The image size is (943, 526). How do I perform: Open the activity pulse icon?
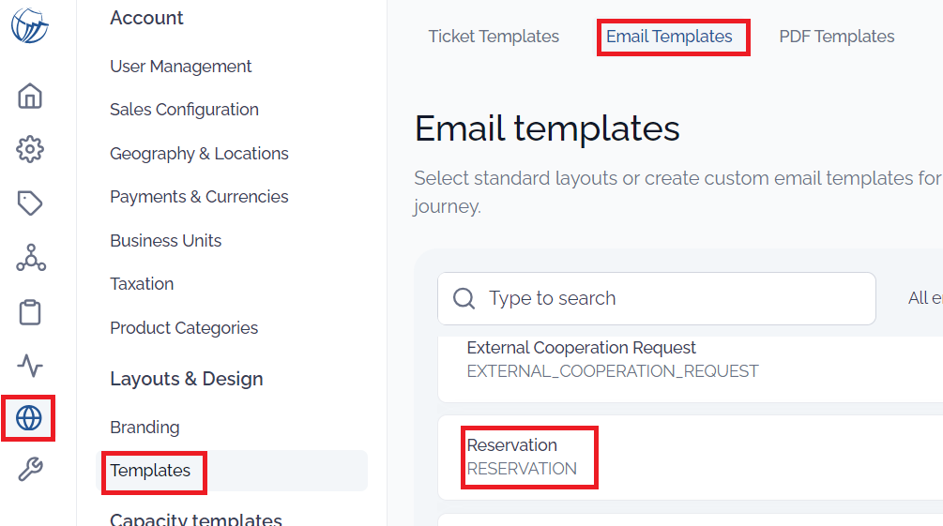coord(29,365)
